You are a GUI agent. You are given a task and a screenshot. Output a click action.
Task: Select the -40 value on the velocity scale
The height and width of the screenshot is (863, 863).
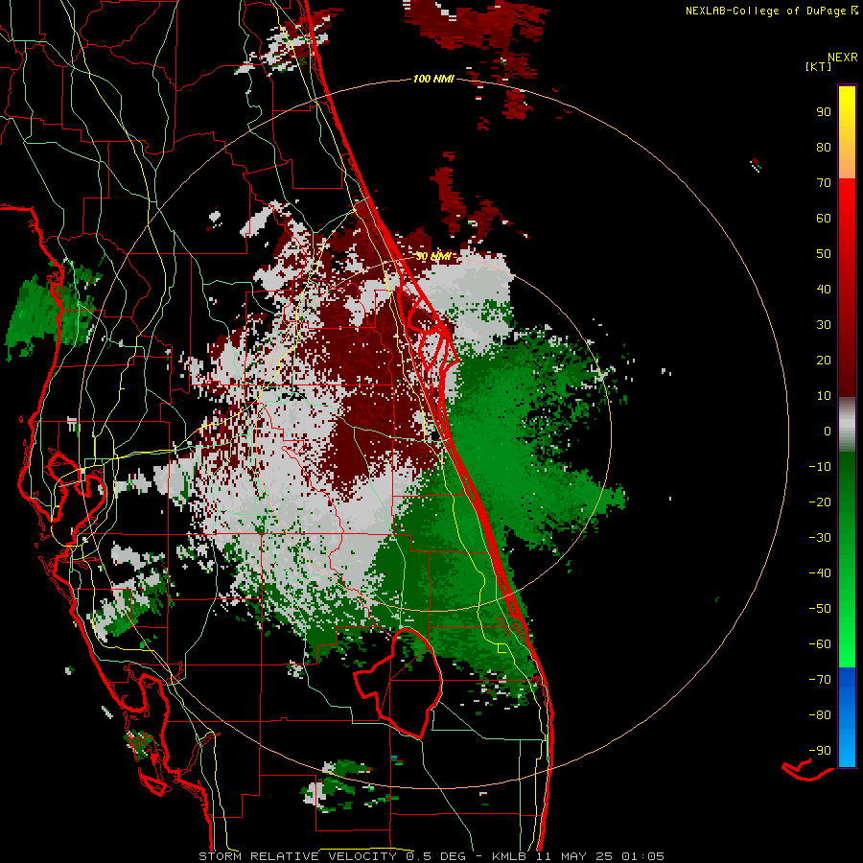point(820,573)
